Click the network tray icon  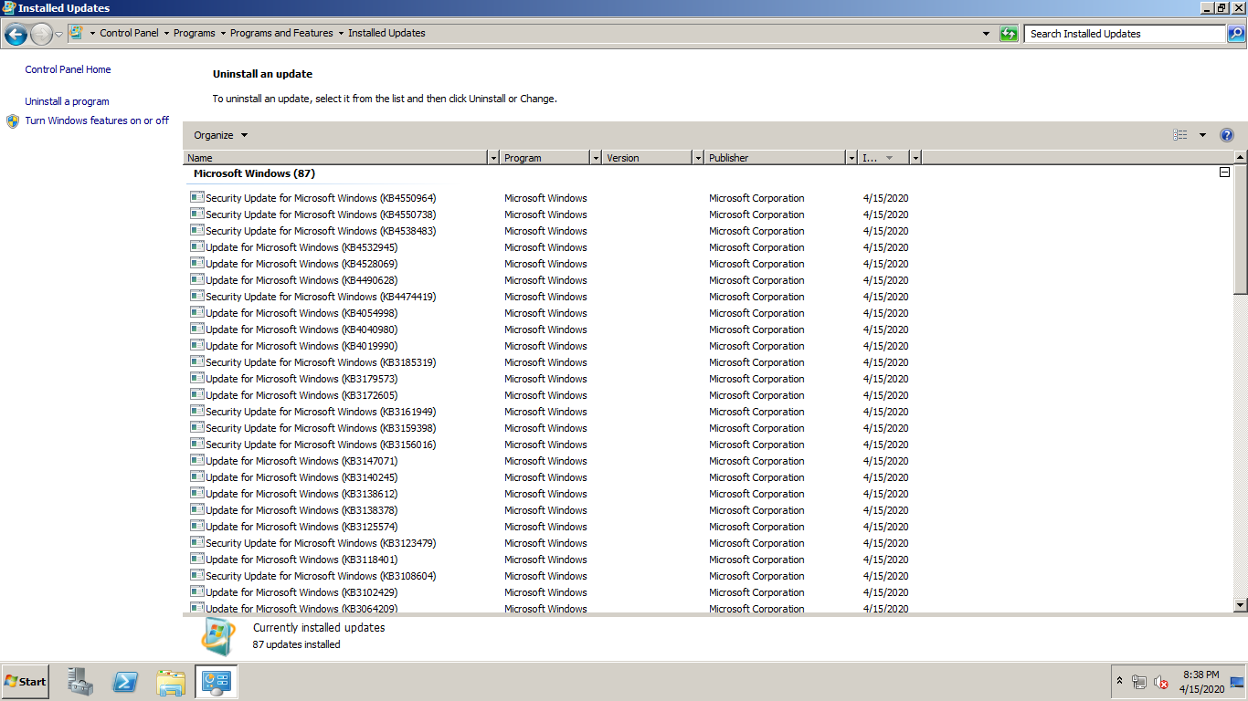tap(1139, 682)
